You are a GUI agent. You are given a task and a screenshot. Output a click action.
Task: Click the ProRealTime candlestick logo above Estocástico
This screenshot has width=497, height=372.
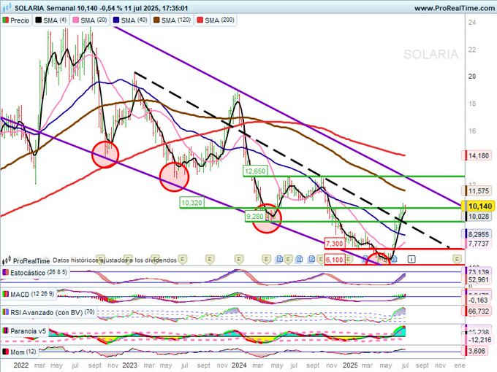[x=7, y=260]
